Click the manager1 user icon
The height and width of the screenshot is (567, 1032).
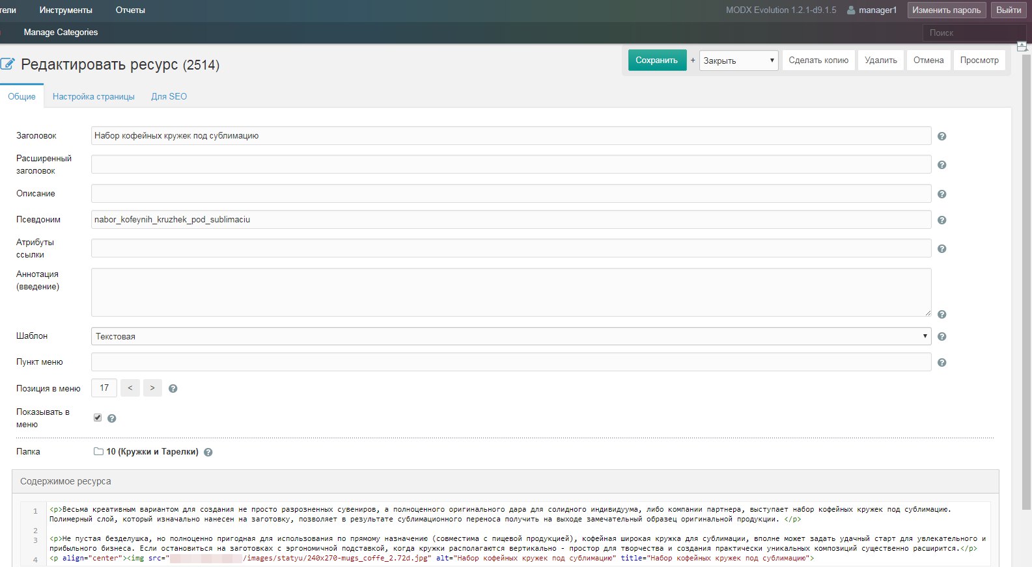tap(851, 10)
